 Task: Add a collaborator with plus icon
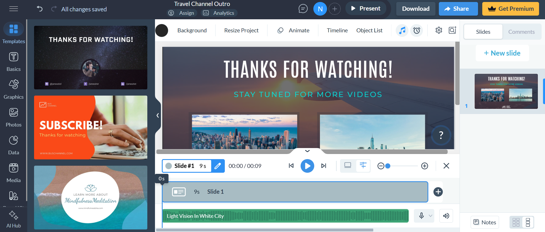coord(335,9)
